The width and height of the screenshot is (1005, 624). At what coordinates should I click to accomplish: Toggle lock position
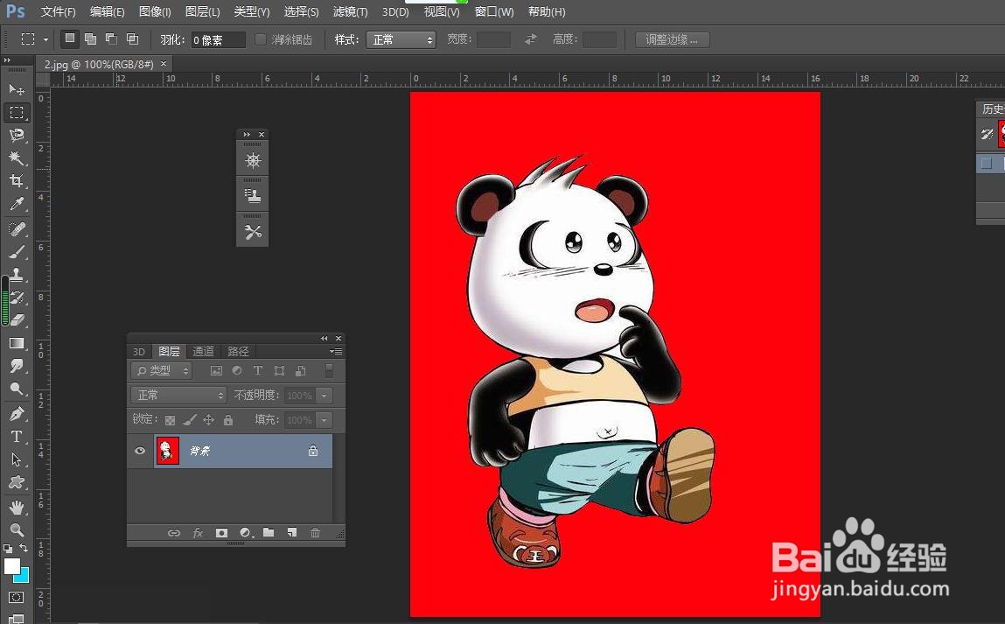(x=209, y=420)
